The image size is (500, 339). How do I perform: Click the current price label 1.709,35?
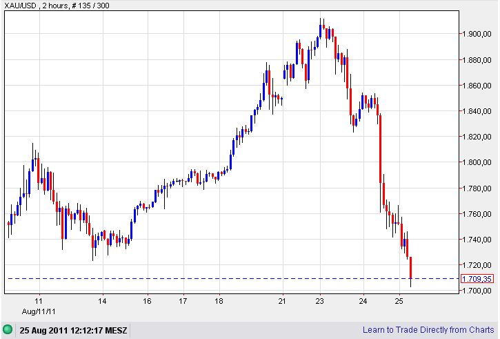click(x=477, y=279)
